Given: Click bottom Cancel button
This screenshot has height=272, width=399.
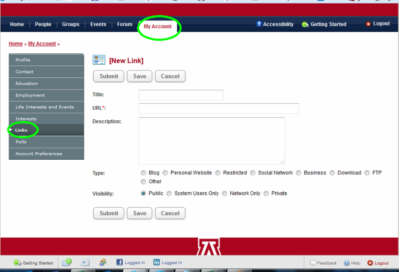Looking at the screenshot, I should point(170,213).
